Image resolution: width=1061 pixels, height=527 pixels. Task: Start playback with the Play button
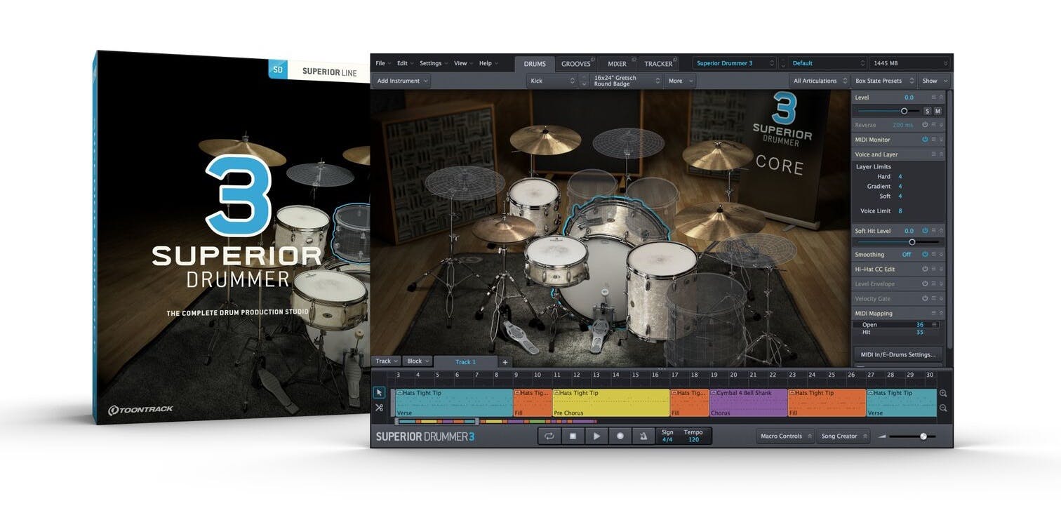tap(596, 436)
